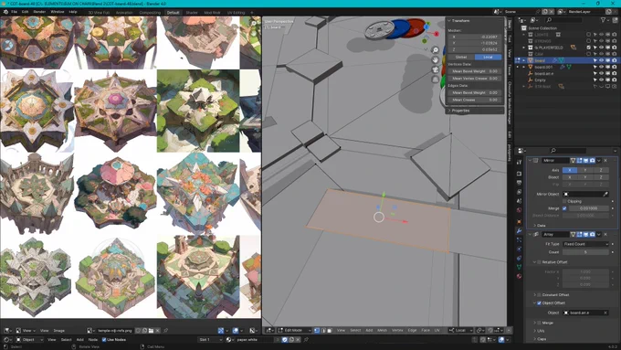Toggle Mirror modifier edit mode display icon
The height and width of the screenshot is (350, 621).
(579, 161)
